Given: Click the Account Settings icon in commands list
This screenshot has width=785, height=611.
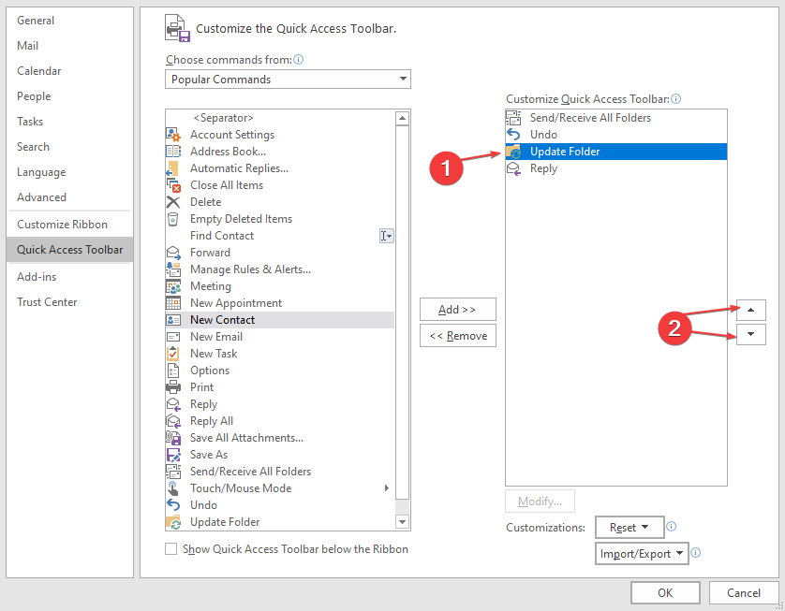Looking at the screenshot, I should point(173,135).
